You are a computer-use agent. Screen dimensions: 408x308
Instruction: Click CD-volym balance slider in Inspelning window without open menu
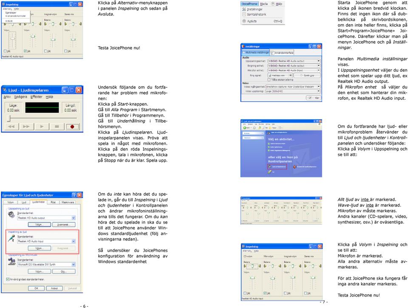252,266
